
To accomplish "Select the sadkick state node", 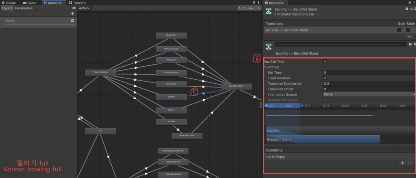I will (171, 111).
